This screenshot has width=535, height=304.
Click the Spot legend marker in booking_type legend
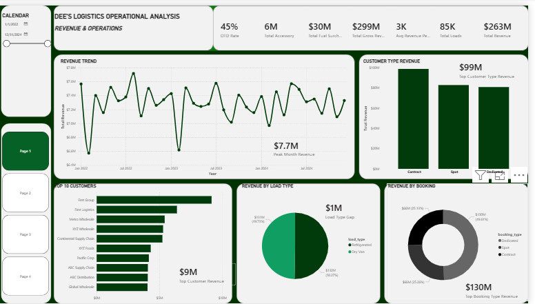click(500, 247)
